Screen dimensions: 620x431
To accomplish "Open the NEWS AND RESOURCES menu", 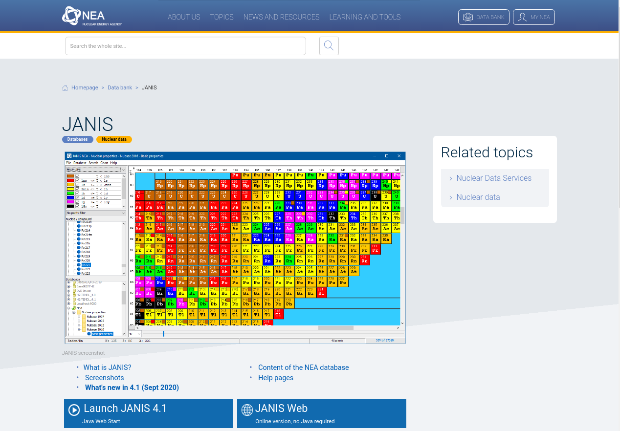I will point(281,17).
